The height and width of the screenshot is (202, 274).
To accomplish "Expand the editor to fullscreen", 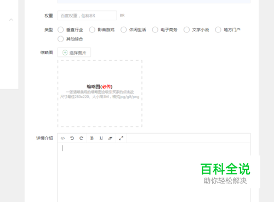I will click(121, 138).
